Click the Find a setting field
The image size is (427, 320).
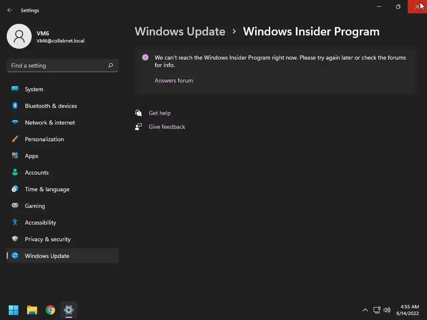(63, 65)
